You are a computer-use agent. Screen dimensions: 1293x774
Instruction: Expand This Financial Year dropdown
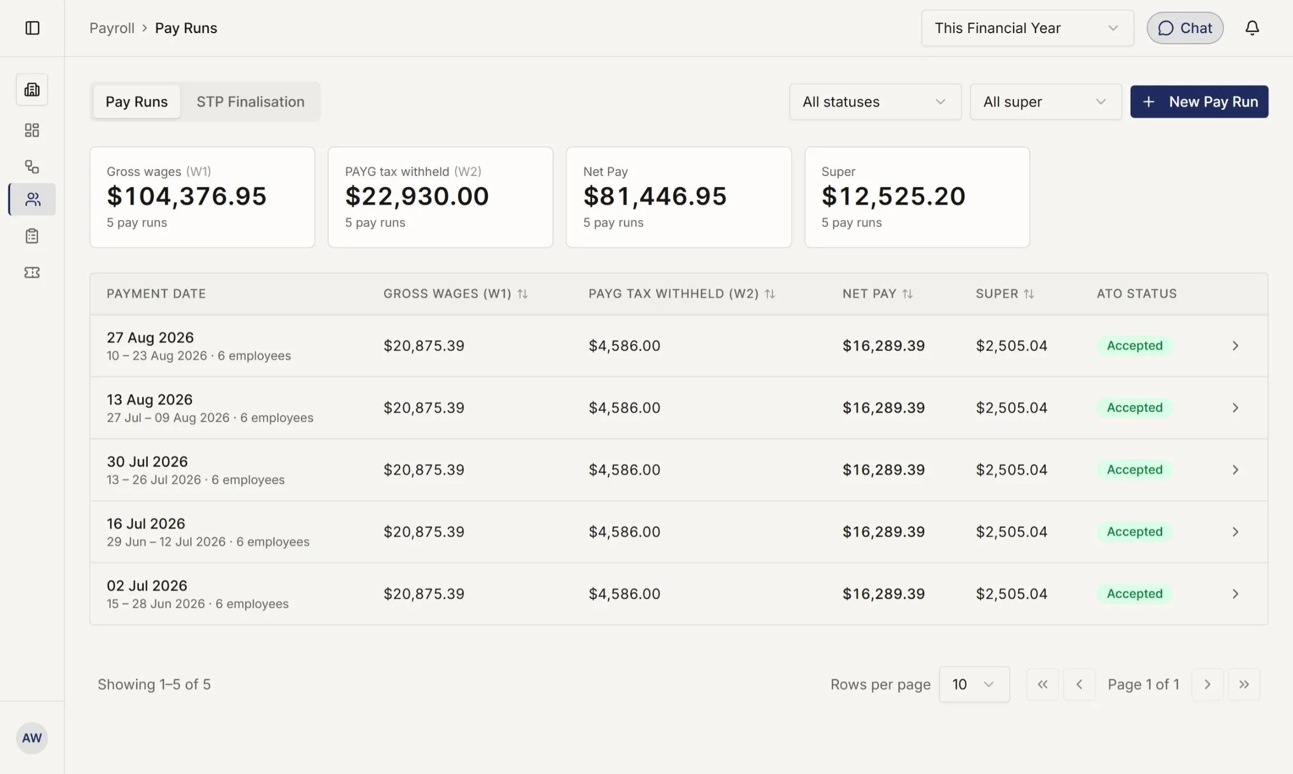pyautogui.click(x=1028, y=28)
